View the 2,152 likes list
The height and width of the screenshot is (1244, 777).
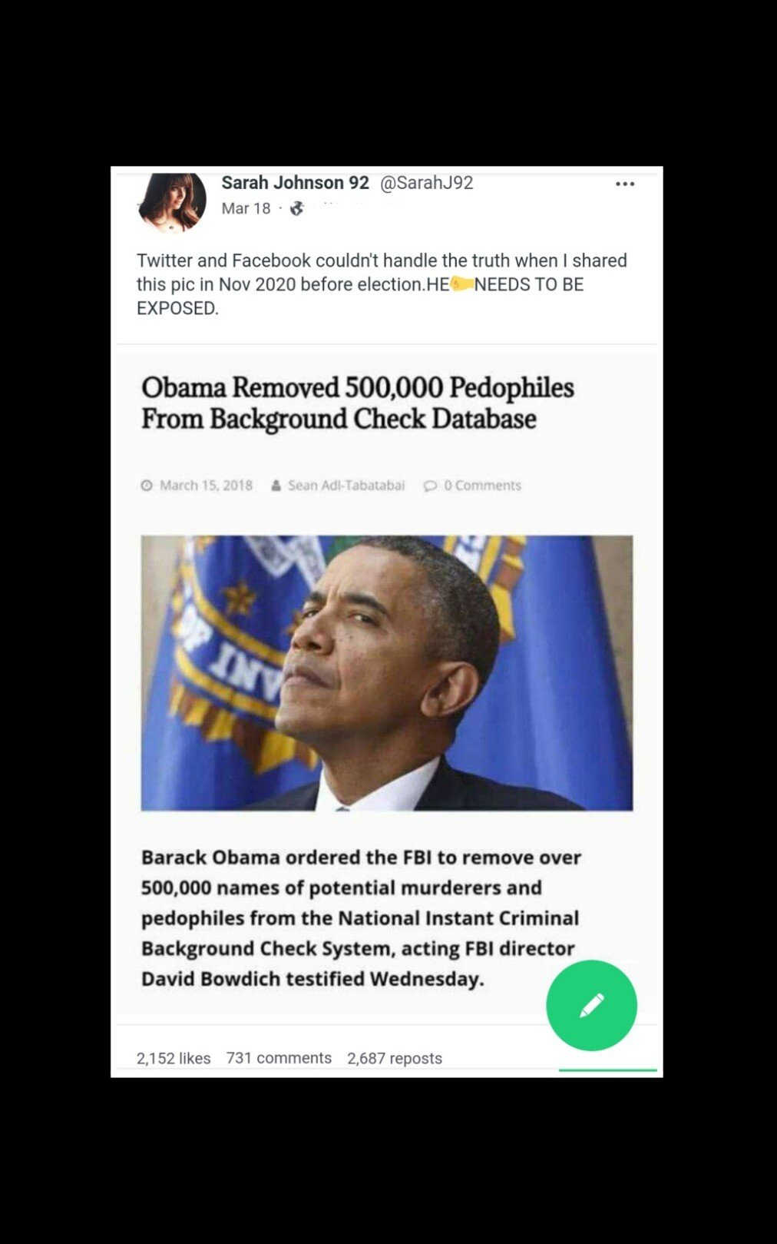[174, 1058]
